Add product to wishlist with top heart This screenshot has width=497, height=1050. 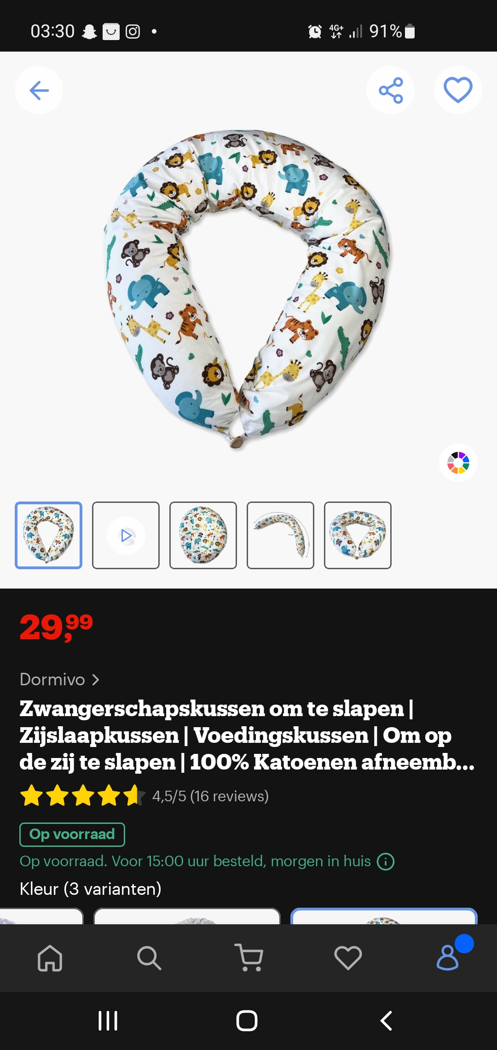pyautogui.click(x=458, y=90)
